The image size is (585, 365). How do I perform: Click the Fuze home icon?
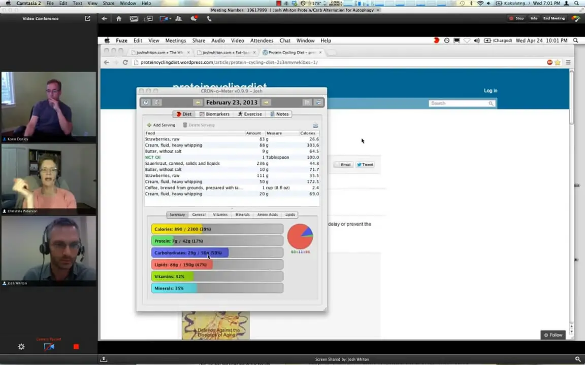tap(119, 19)
